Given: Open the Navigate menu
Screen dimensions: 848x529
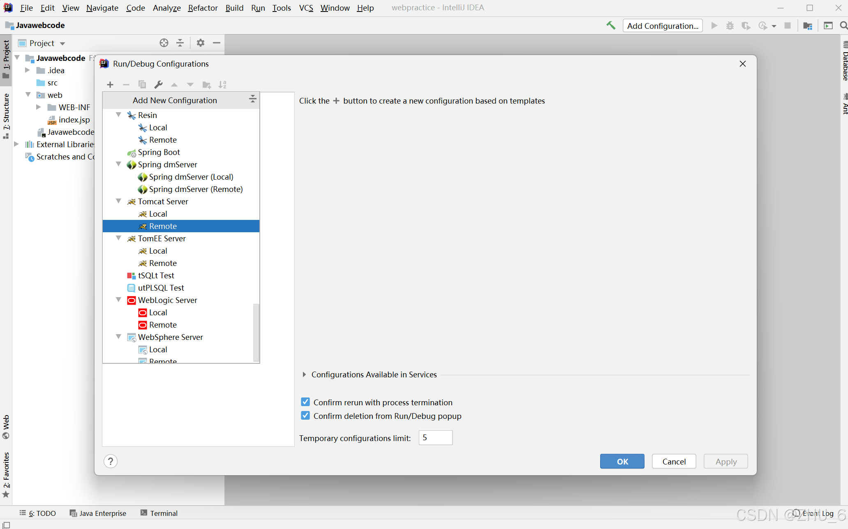Looking at the screenshot, I should 102,8.
